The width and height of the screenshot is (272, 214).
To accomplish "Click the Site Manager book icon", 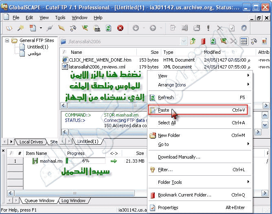I will [9, 28].
